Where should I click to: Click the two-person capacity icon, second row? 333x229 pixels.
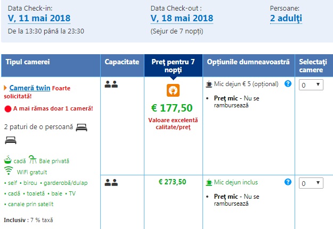tap(111, 182)
